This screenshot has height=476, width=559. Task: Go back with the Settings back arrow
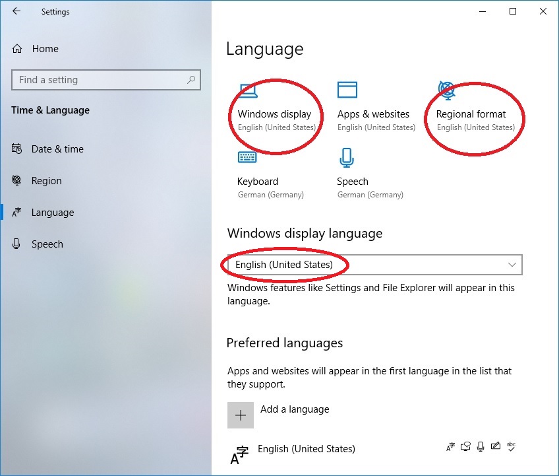point(16,11)
